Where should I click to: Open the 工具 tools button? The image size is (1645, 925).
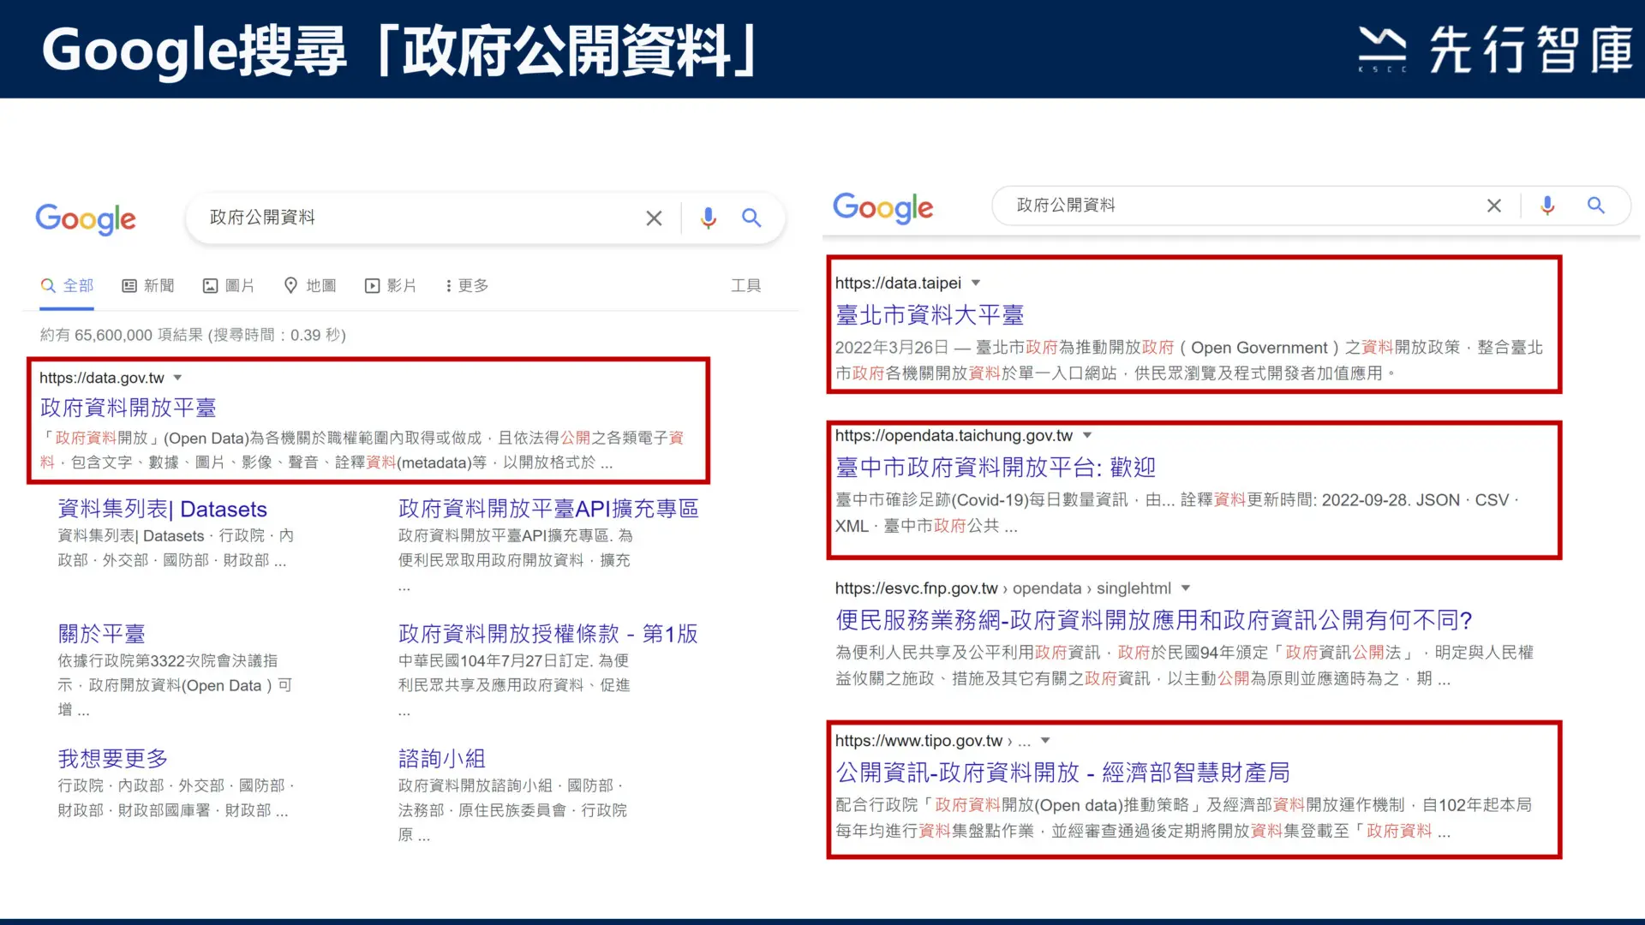click(x=745, y=285)
